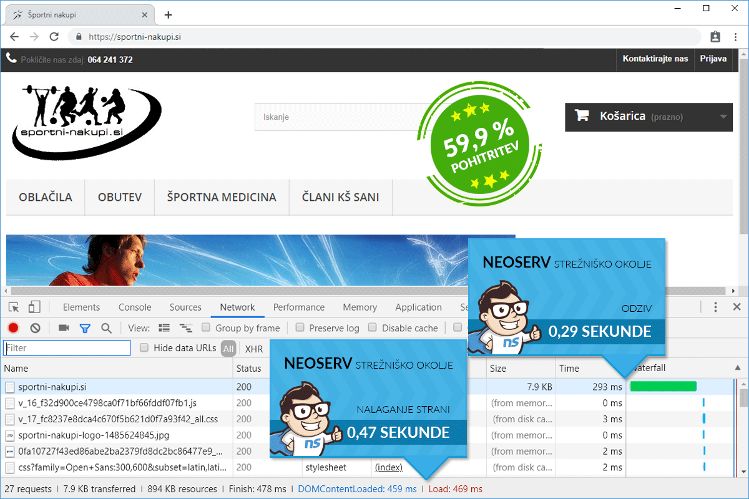Click the network Filter text field

coord(67,347)
